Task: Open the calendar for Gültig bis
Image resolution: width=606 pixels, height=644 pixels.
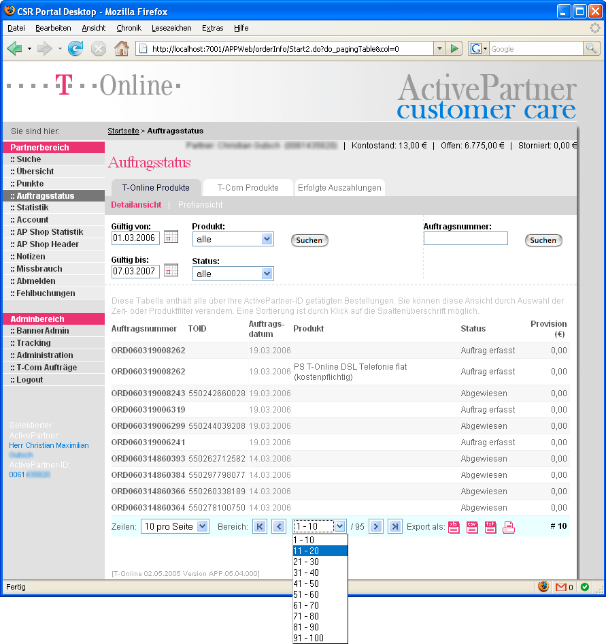Action: [x=171, y=270]
